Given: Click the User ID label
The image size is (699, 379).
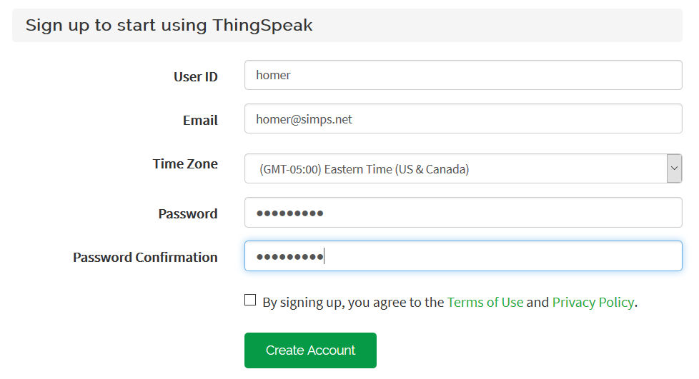Looking at the screenshot, I should (195, 76).
